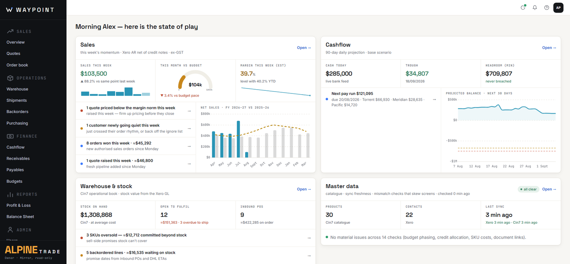570x264 pixels.
Task: Open Shipments in sidebar
Action: (x=17, y=100)
